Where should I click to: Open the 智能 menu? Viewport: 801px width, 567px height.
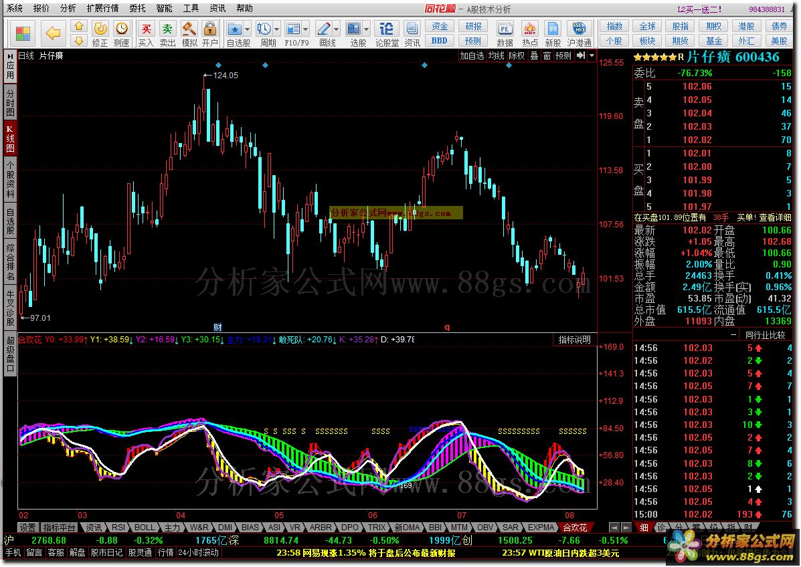164,8
